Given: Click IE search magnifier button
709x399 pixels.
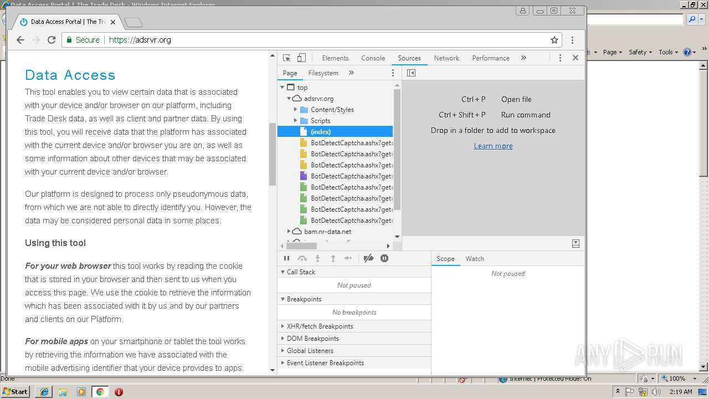Looking at the screenshot, I should click(692, 19).
